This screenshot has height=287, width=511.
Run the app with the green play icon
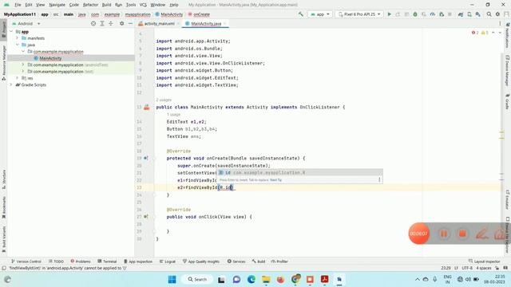pyautogui.click(x=389, y=14)
